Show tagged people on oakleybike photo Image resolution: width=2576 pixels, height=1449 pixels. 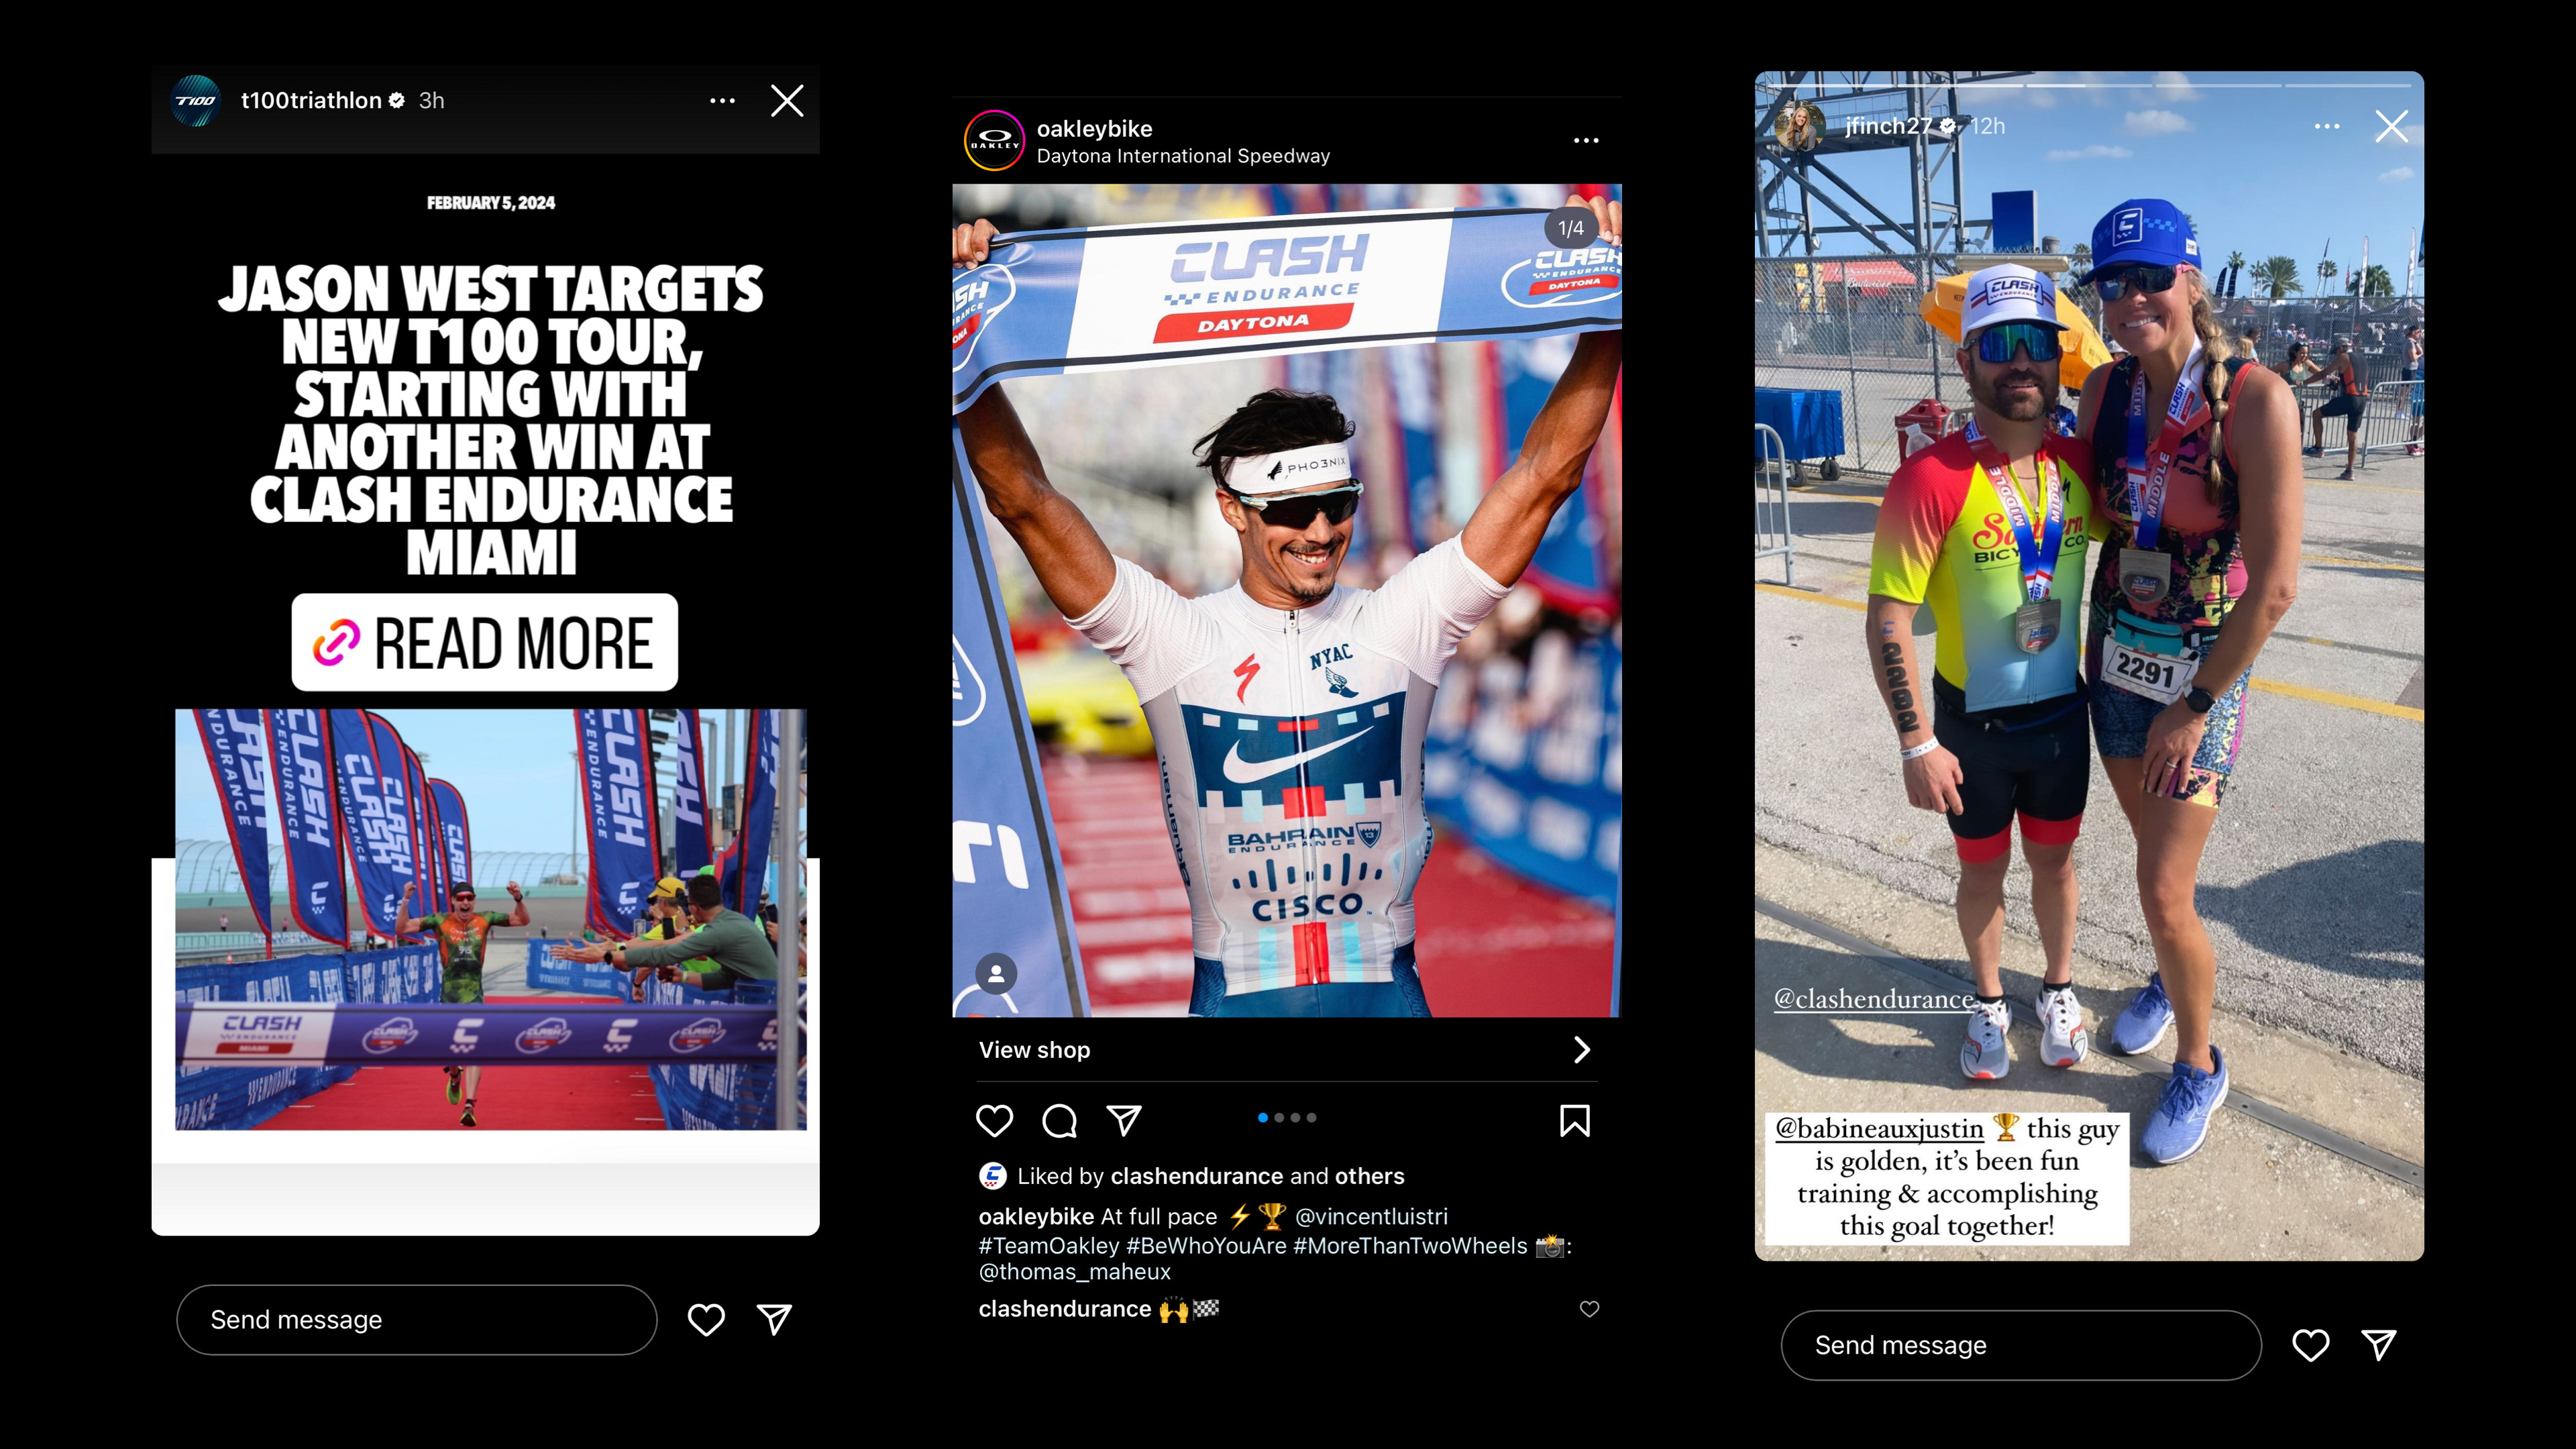pos(996,973)
